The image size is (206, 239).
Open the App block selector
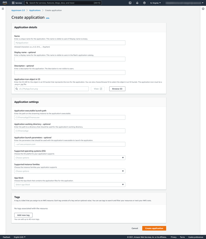click(x=70, y=185)
